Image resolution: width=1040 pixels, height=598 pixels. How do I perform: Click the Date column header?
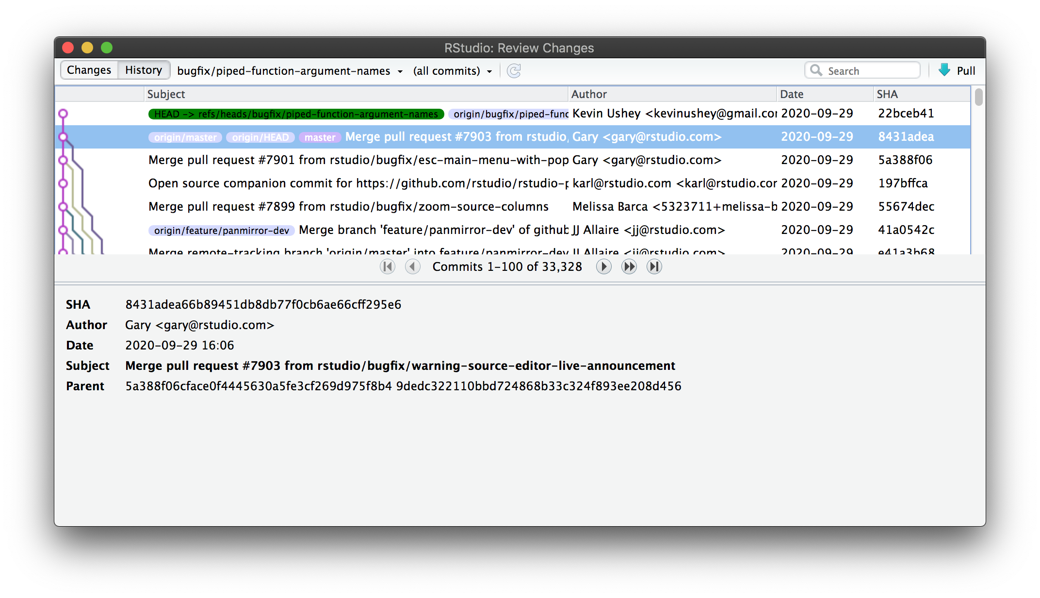pos(825,94)
